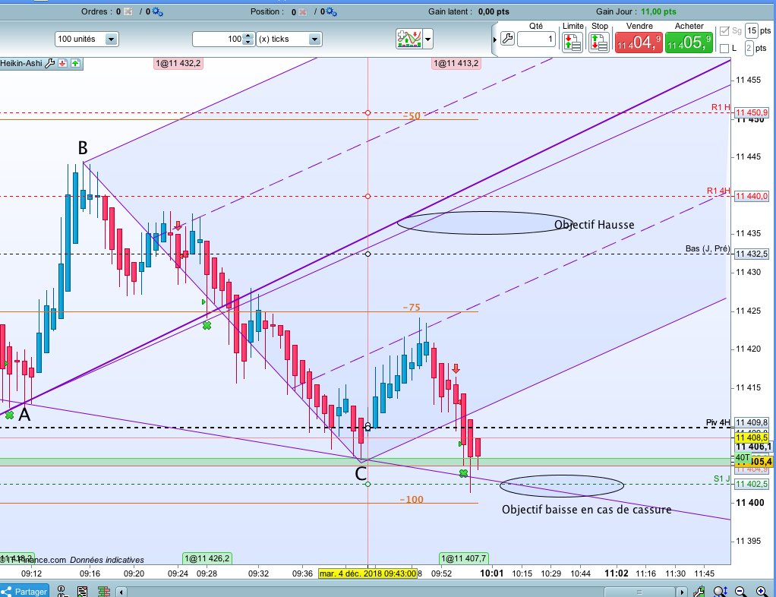Click the 2 pts limit value field
776x597 pixels.
point(749,48)
